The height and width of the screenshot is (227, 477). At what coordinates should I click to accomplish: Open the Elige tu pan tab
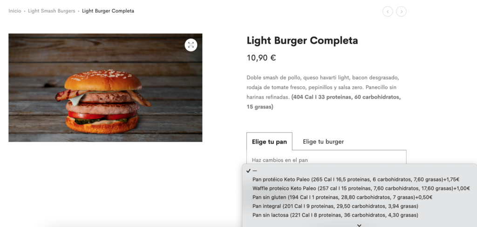click(x=269, y=141)
